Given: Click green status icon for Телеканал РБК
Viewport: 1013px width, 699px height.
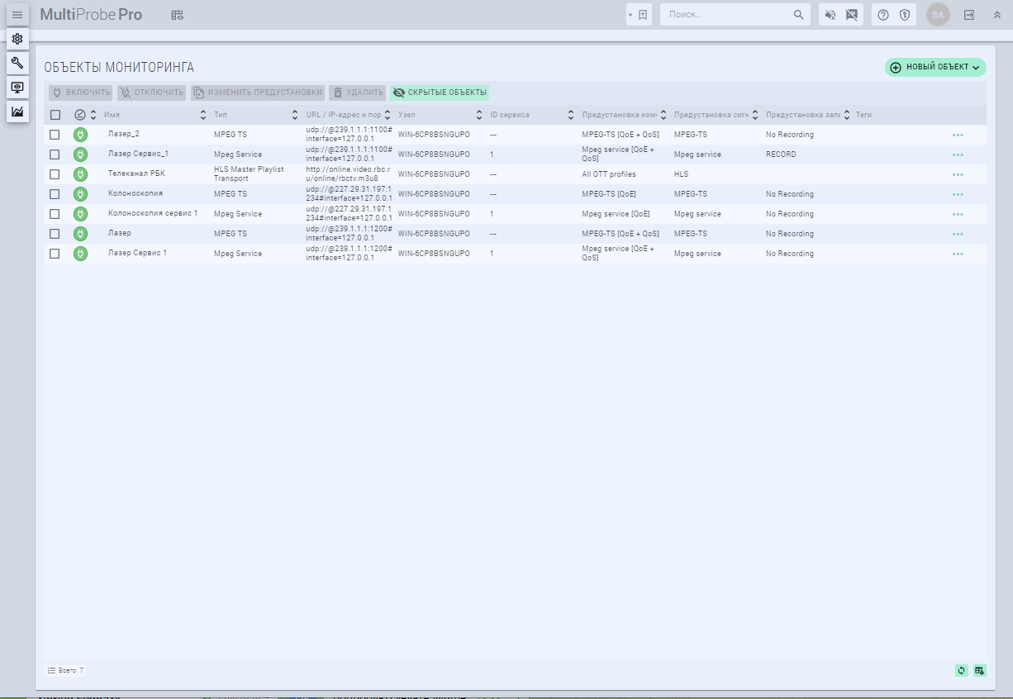Looking at the screenshot, I should [80, 174].
